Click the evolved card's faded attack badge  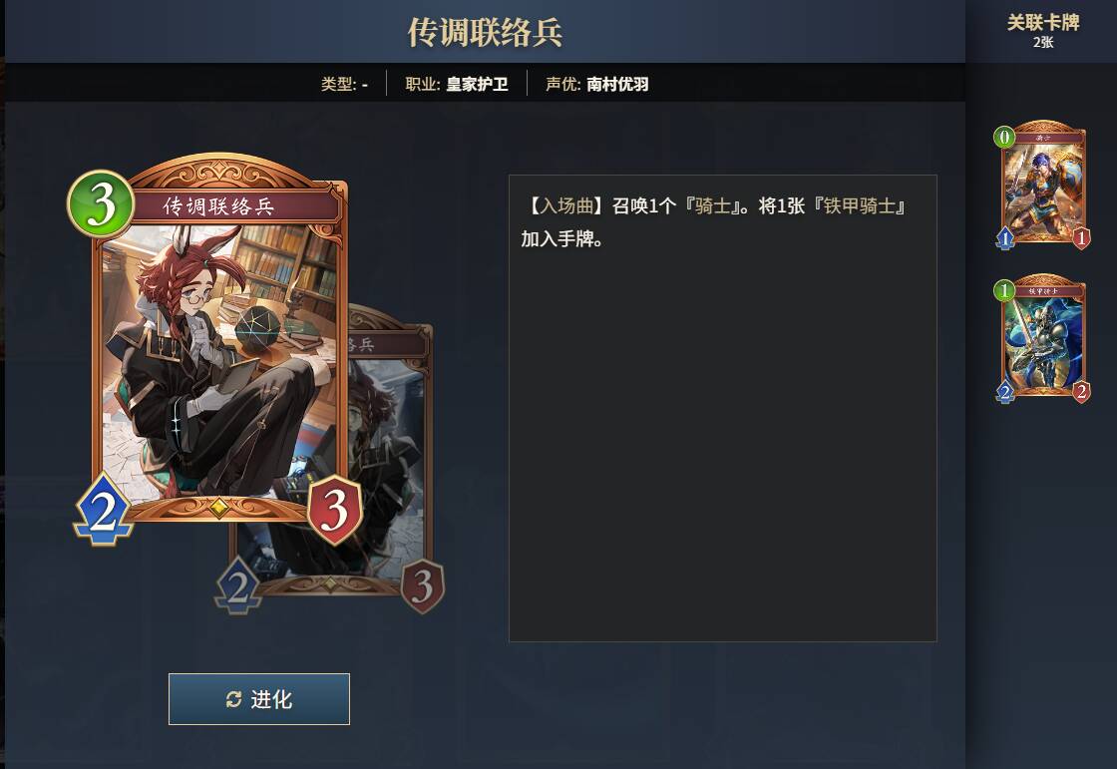pos(238,585)
